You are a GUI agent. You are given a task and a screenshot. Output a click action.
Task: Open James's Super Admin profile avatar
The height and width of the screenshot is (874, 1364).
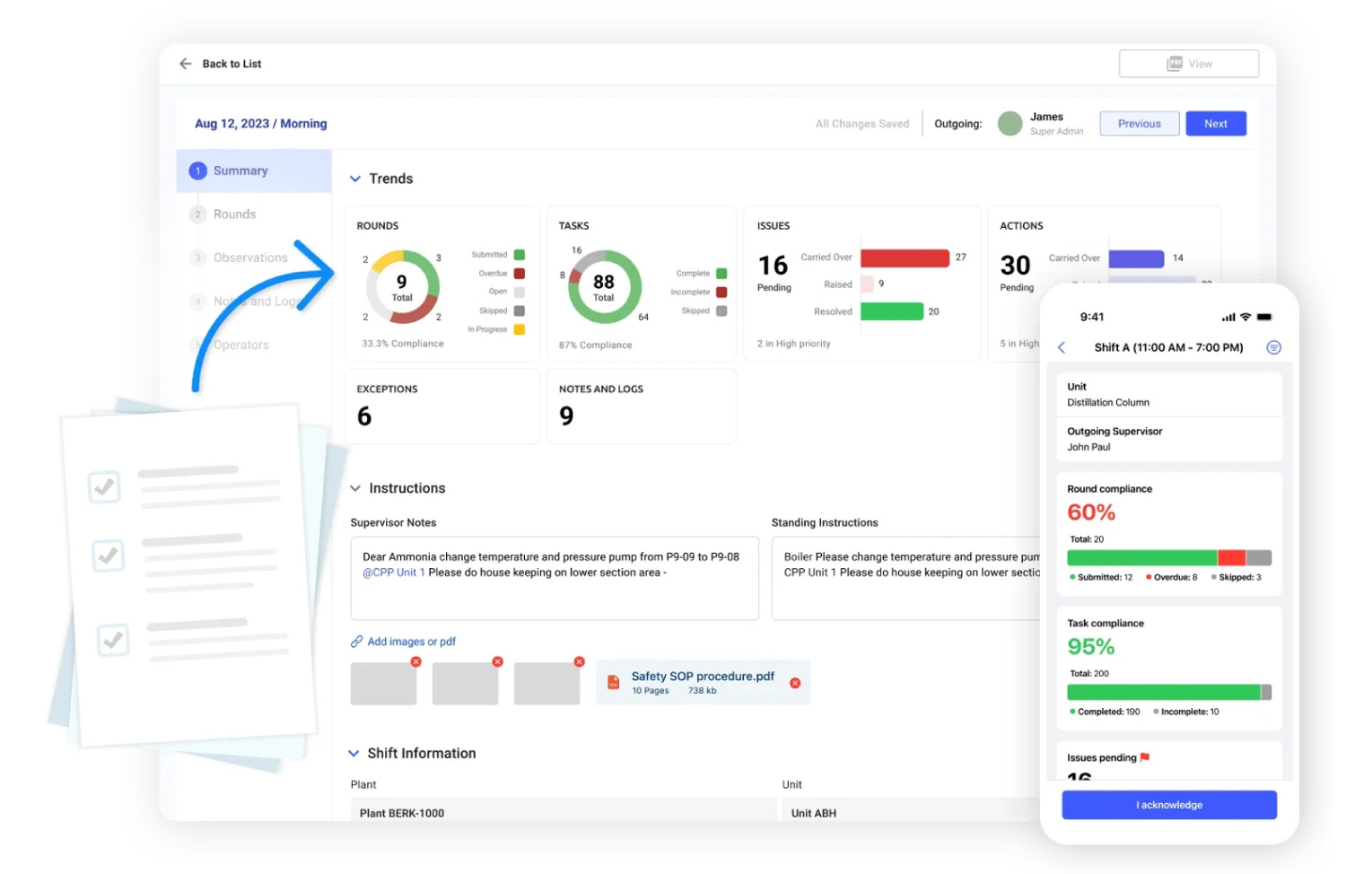(1010, 123)
